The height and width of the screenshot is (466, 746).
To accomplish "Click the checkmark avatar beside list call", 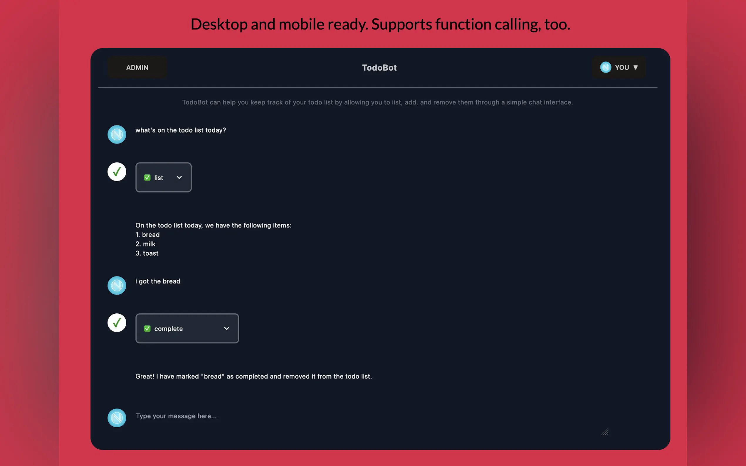I will (117, 172).
